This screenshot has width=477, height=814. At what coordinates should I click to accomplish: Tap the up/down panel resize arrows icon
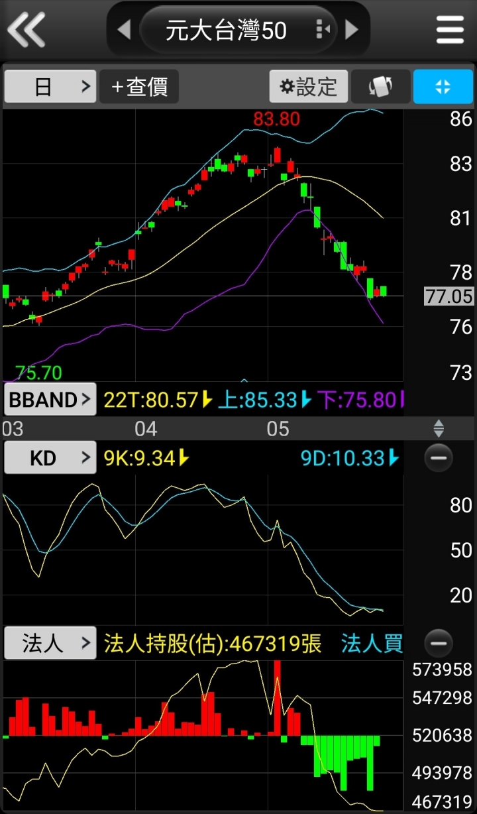(439, 428)
